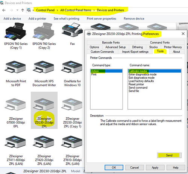Click Remove device

pos(134,18)
